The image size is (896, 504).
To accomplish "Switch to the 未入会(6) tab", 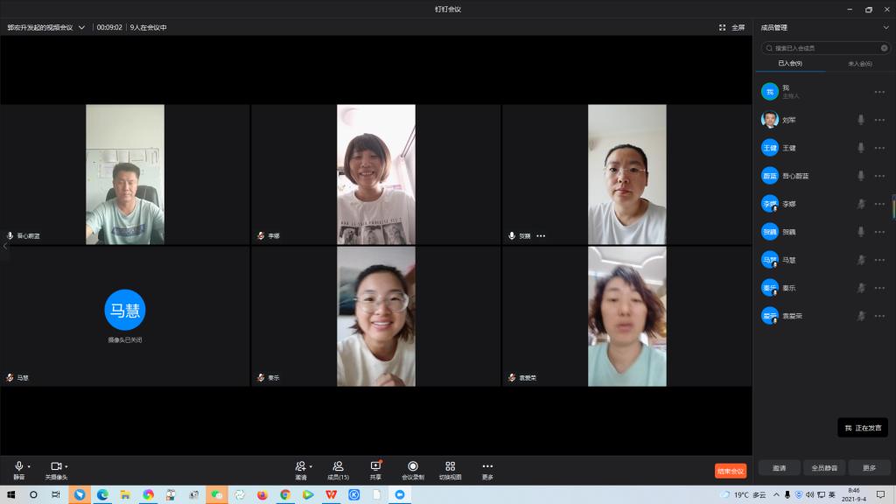I will click(859, 64).
